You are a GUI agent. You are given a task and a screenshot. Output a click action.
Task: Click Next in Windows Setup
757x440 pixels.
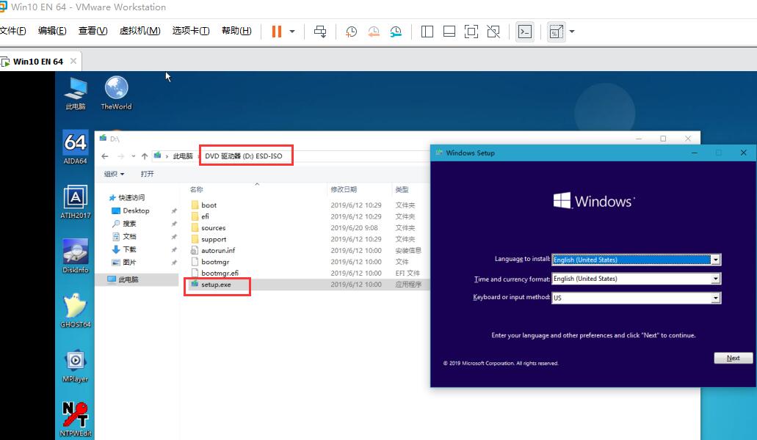[734, 358]
